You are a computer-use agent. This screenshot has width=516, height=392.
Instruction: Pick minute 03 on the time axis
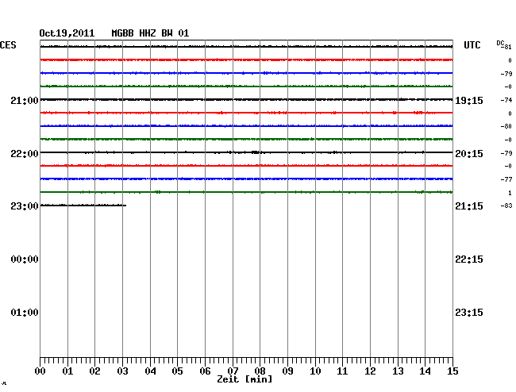(122, 371)
